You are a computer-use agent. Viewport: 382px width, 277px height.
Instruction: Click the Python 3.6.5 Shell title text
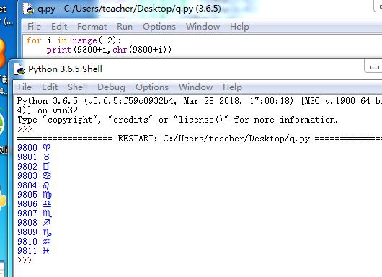[x=65, y=69]
